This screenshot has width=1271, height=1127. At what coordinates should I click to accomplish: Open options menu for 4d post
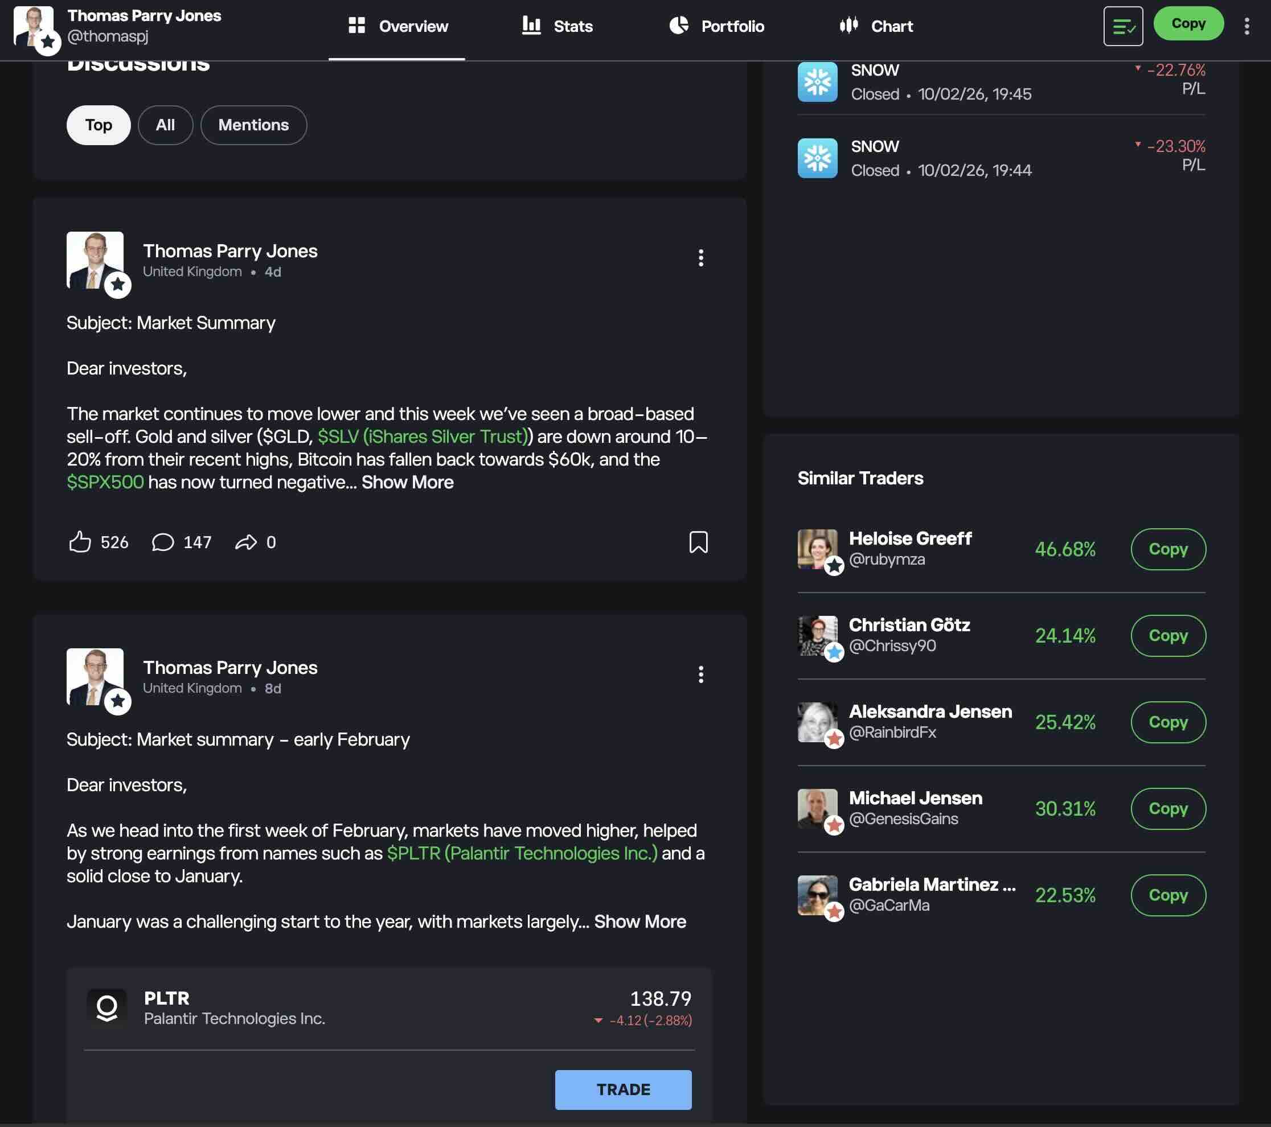click(x=701, y=258)
